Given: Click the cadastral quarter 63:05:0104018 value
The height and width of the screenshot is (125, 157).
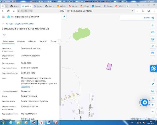Looking at the screenshot, I should pyautogui.click(x=28, y=73).
